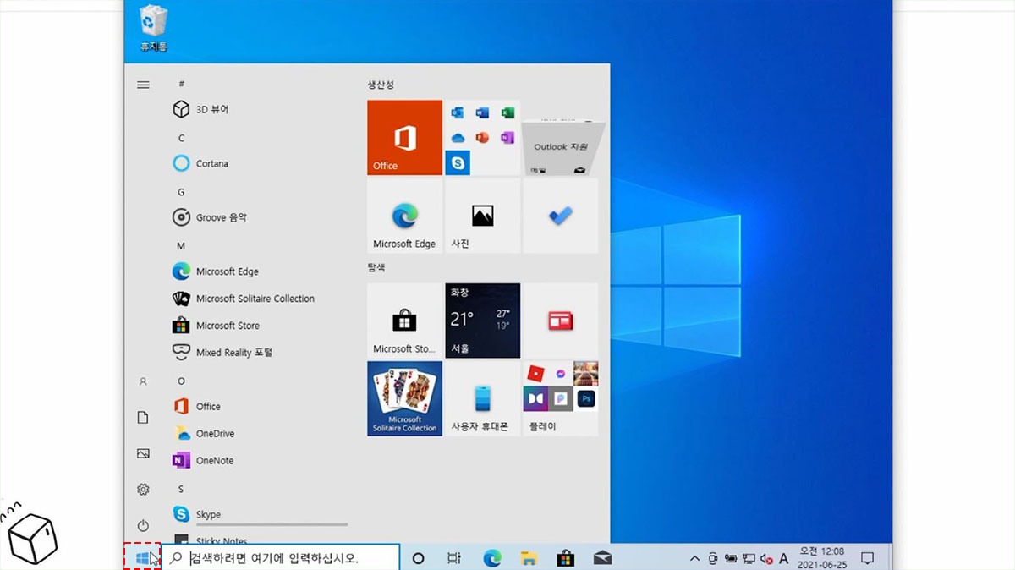Click the muted volume tray icon
1015x570 pixels.
(766, 558)
